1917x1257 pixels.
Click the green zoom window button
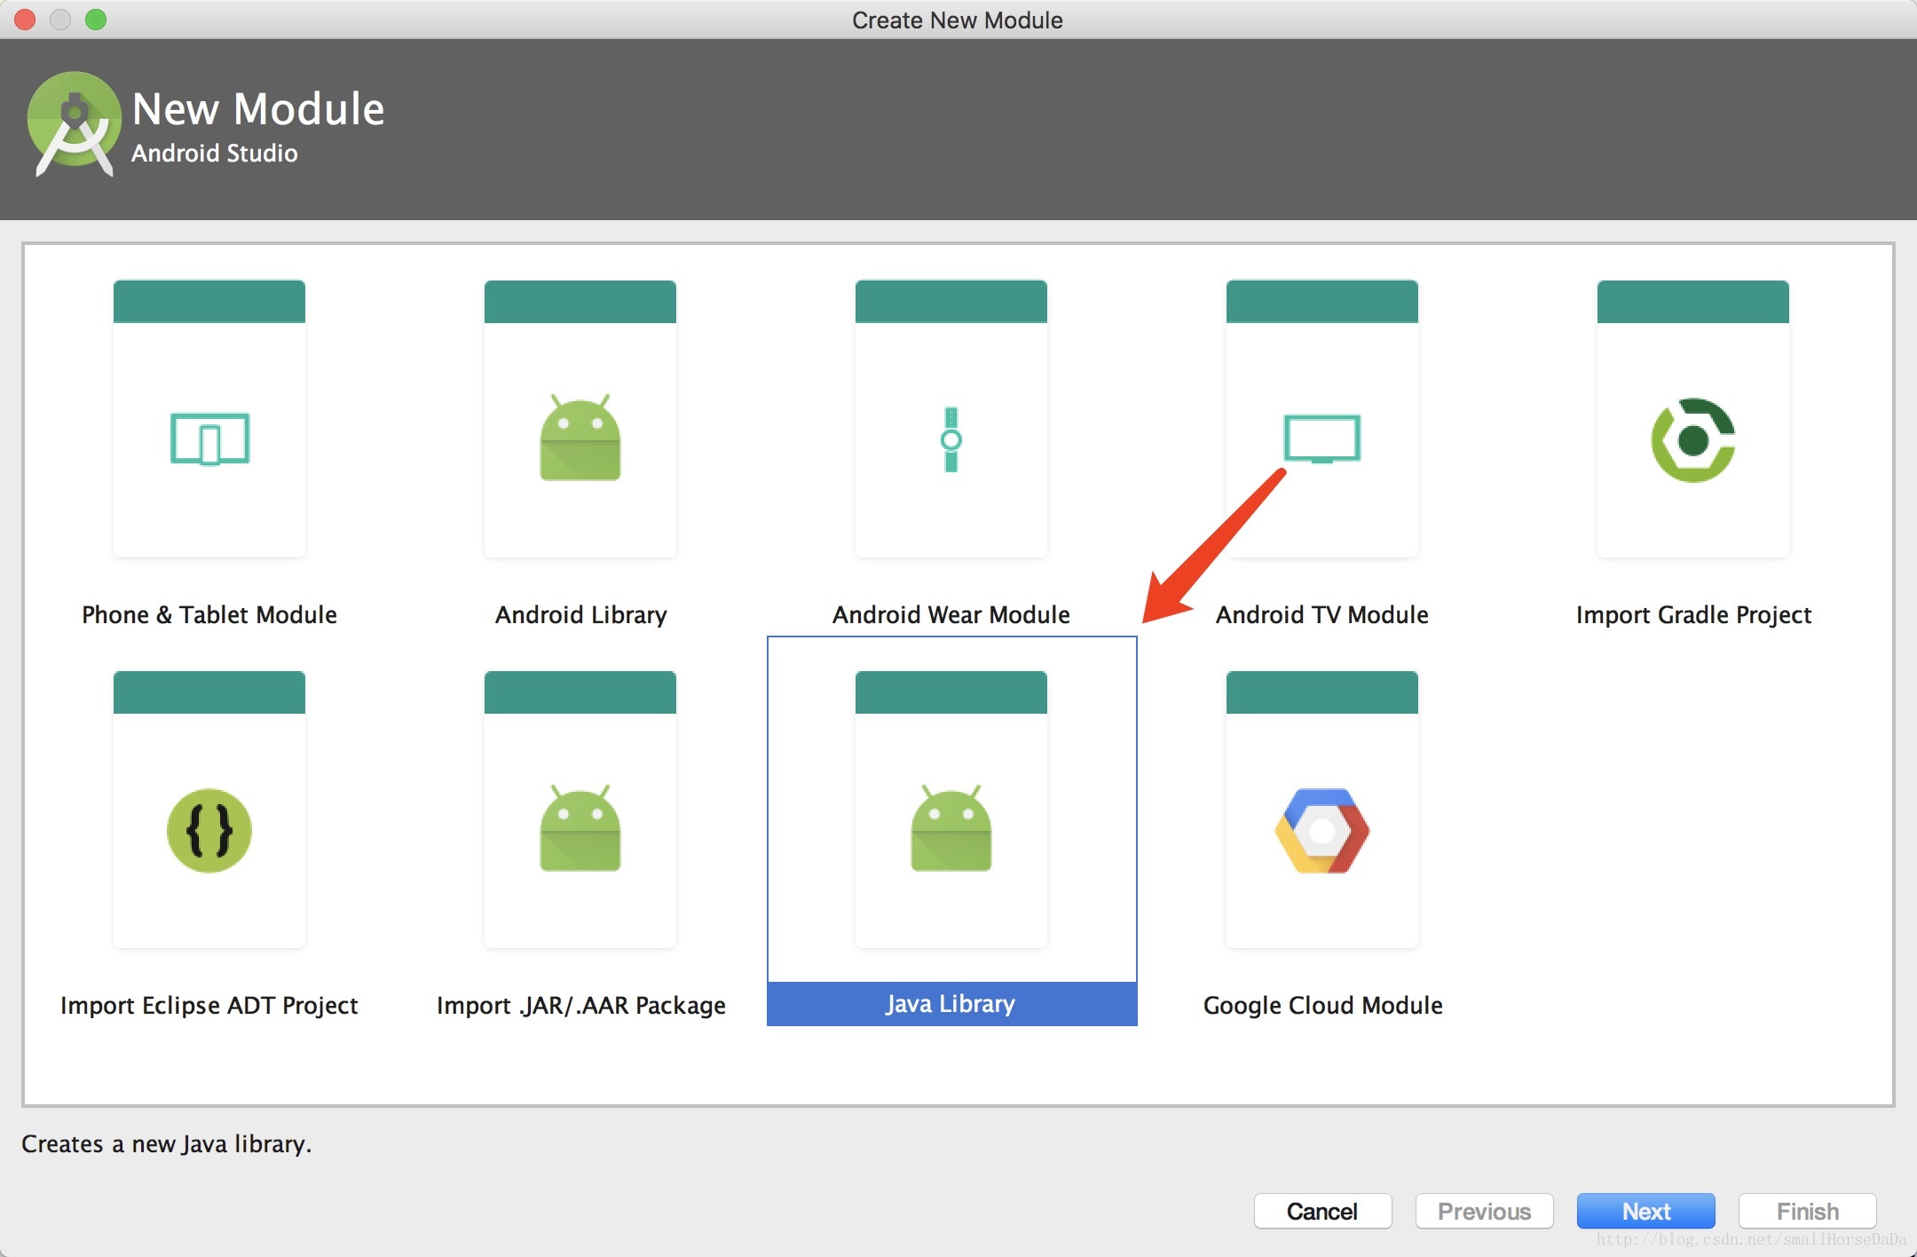pos(96,20)
